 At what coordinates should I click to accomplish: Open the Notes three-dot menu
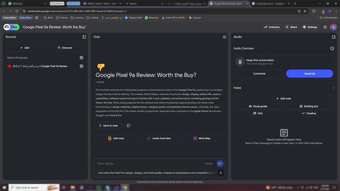point(333,88)
